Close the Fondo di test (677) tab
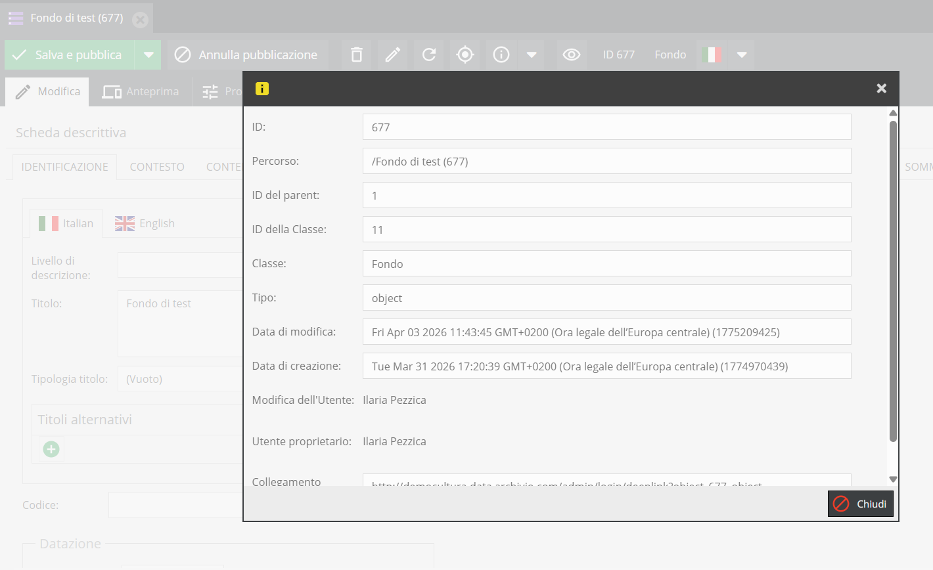The width and height of the screenshot is (933, 570). [x=140, y=19]
